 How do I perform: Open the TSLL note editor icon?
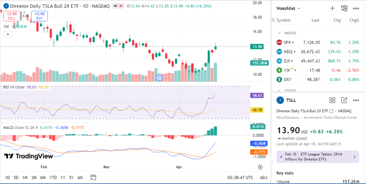coord(344,100)
